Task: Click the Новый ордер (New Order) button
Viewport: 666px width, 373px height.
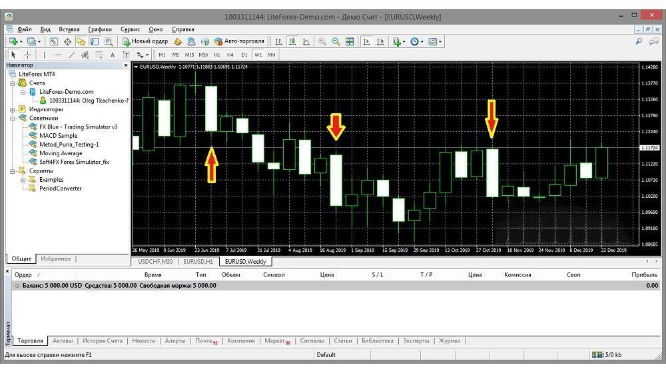Action: (145, 41)
